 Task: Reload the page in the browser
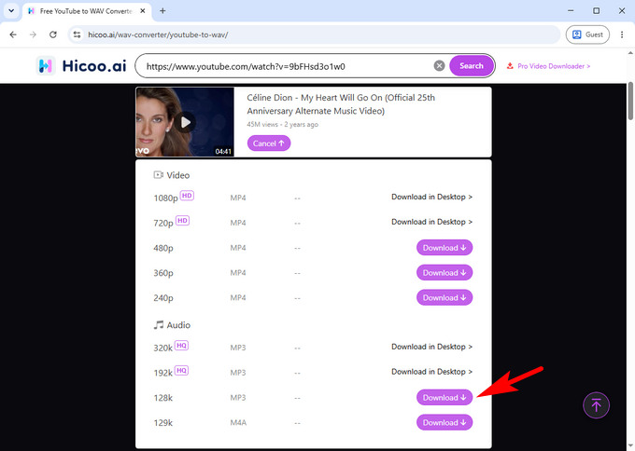click(x=52, y=34)
